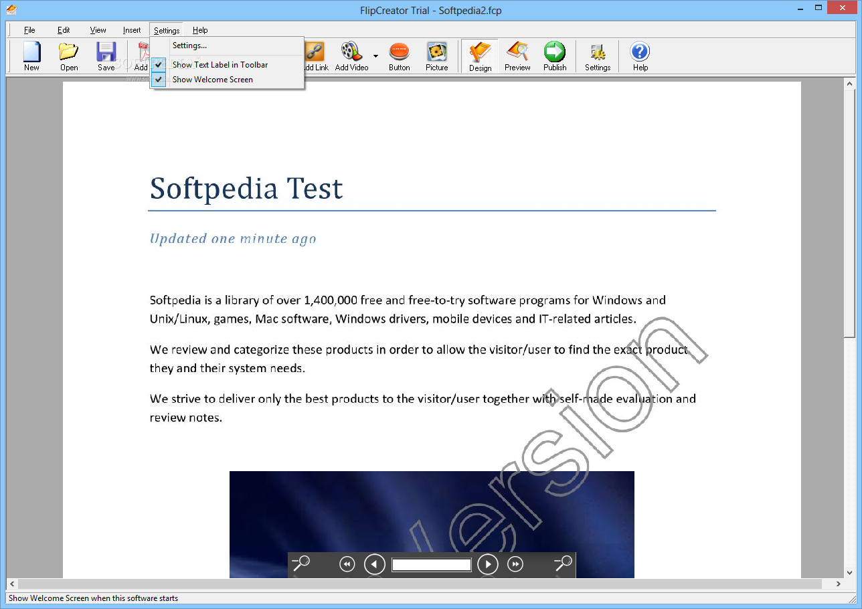Click the Help toolbar icon

point(640,56)
